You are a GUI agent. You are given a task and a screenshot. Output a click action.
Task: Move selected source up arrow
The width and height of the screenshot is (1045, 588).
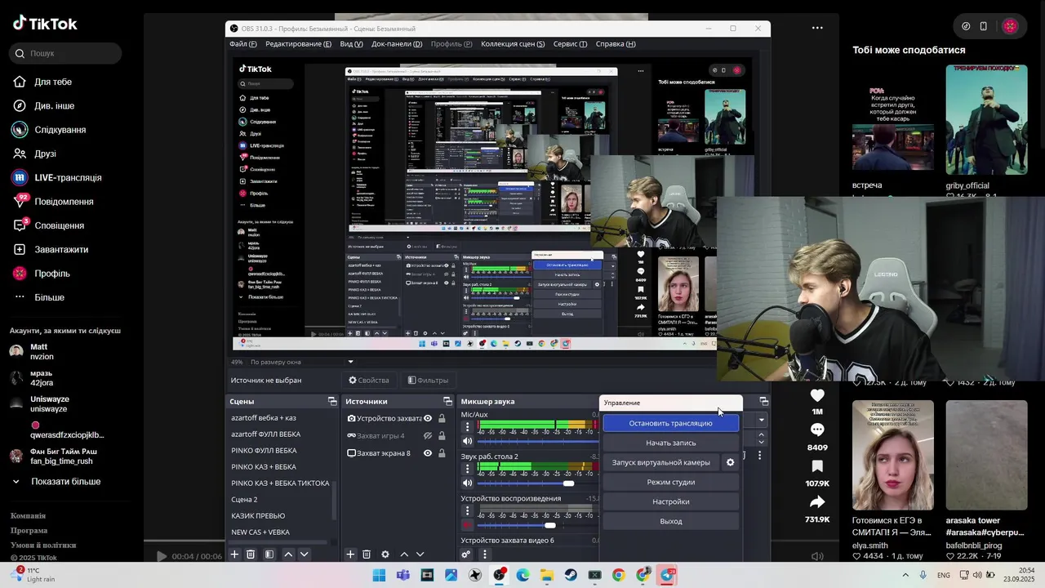[x=404, y=555]
